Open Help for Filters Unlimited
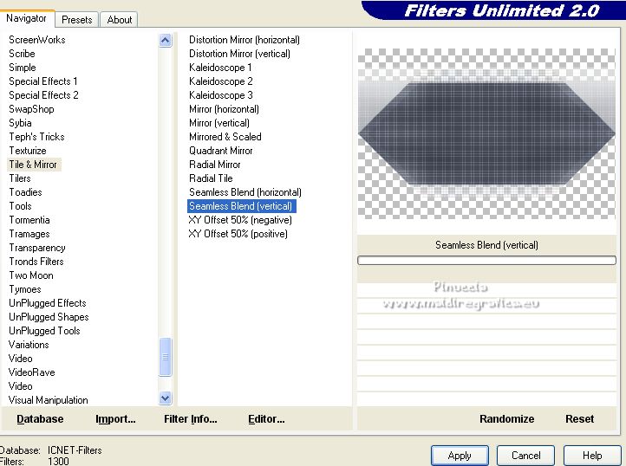Screen dimensions: 626x466 pos(592,456)
